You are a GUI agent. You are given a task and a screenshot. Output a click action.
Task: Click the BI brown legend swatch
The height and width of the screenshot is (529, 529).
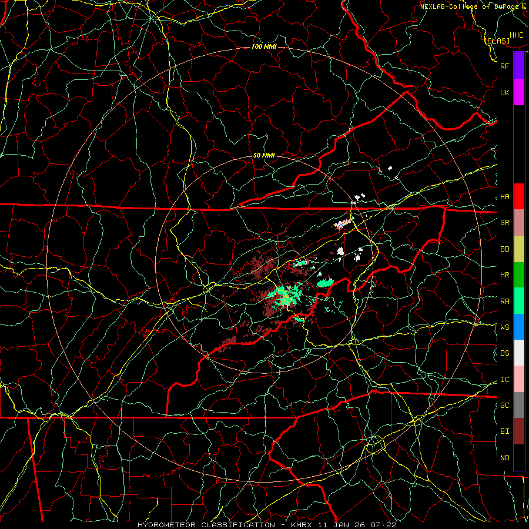519,431
